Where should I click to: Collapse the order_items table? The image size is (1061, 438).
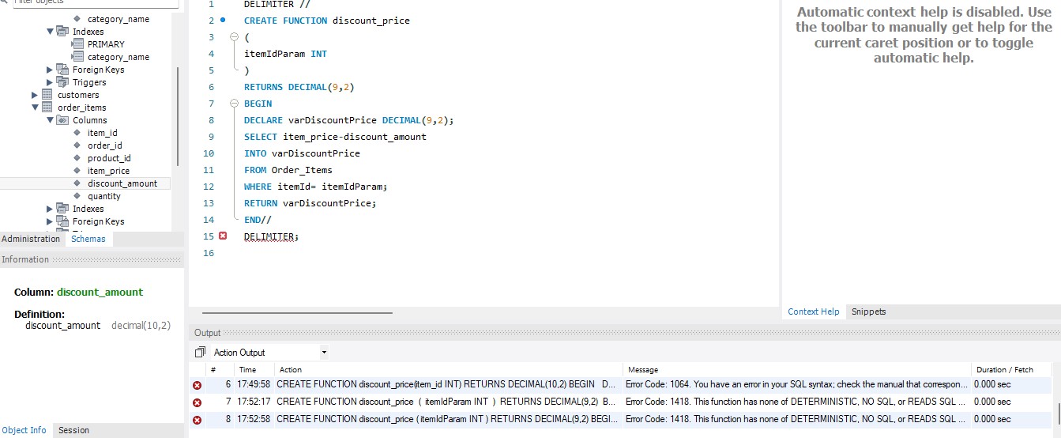click(x=35, y=108)
